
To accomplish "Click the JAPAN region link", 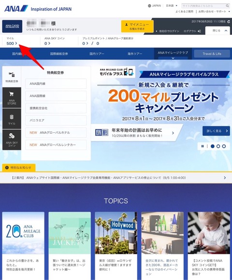I will tap(157, 6).
